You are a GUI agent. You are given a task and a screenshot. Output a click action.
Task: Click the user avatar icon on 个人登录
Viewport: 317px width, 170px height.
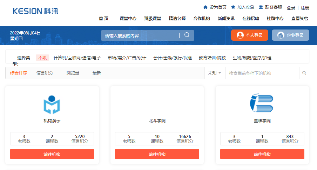pos(240,35)
